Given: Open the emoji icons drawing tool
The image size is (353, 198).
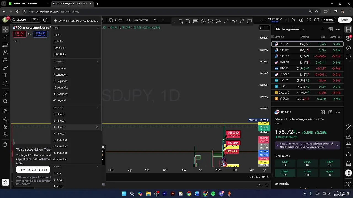Looking at the screenshot, I should pos(5,83).
